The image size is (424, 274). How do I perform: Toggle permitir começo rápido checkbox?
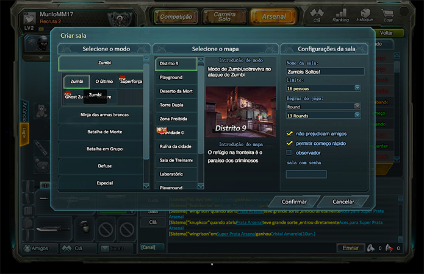(x=289, y=143)
